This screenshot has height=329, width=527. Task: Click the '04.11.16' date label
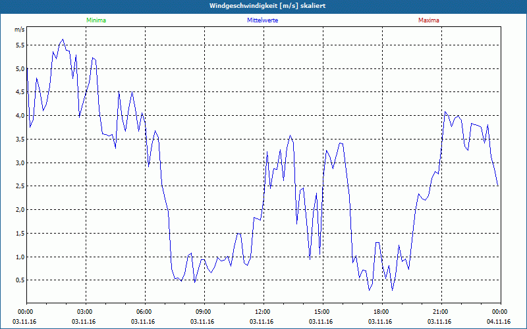click(499, 322)
